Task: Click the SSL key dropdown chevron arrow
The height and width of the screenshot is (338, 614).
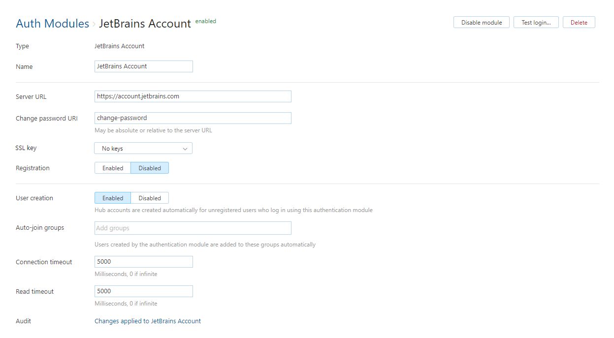Action: pos(185,149)
